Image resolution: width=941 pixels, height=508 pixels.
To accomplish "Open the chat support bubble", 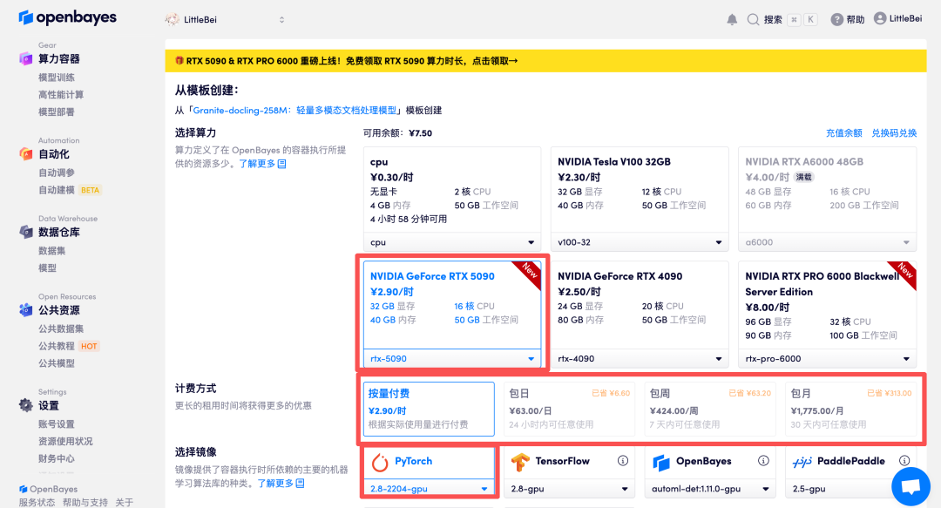I will 911,485.
